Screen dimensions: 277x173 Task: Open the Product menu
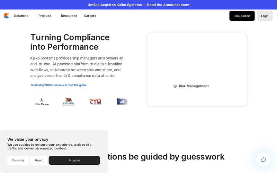click(x=45, y=16)
